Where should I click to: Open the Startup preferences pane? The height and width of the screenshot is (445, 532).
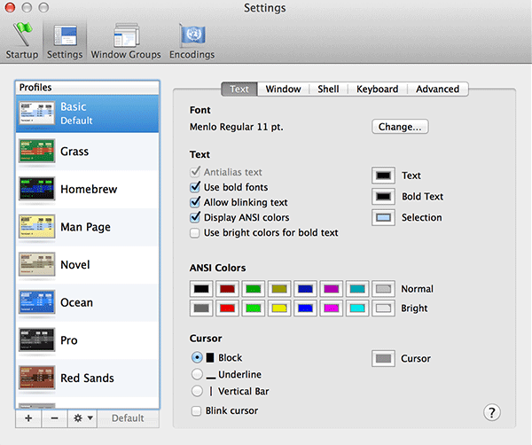click(x=20, y=40)
